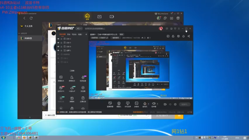This screenshot has height=140, width=249.
Task: Show the hidden 文本 2 layer
Action: point(58,58)
